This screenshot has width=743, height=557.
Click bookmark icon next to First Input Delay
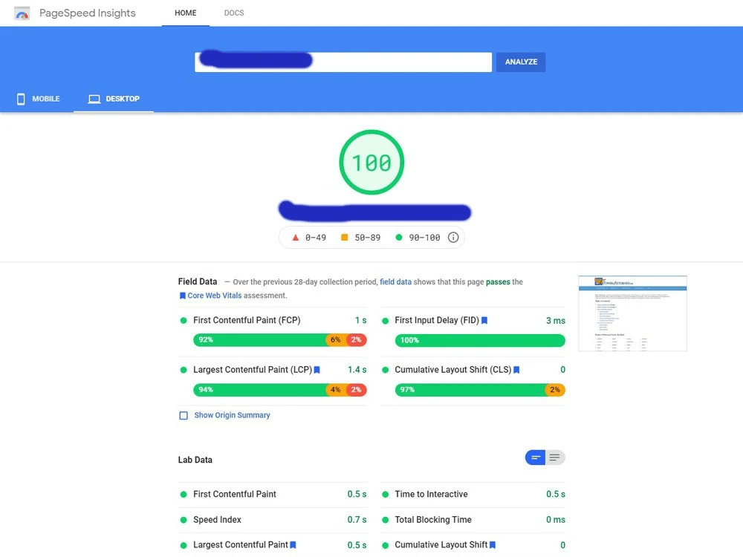(x=484, y=321)
